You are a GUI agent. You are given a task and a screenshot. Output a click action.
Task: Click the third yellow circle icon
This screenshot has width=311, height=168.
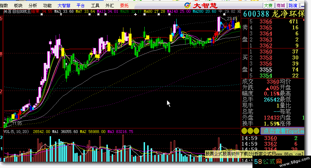pos(256,131)
